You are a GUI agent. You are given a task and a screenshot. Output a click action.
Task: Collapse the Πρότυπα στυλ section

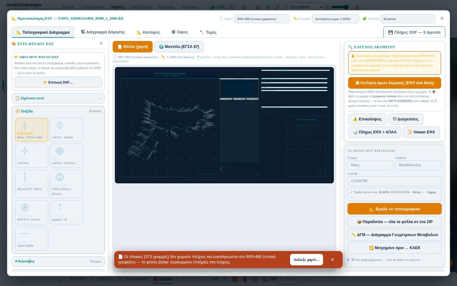tap(58, 98)
